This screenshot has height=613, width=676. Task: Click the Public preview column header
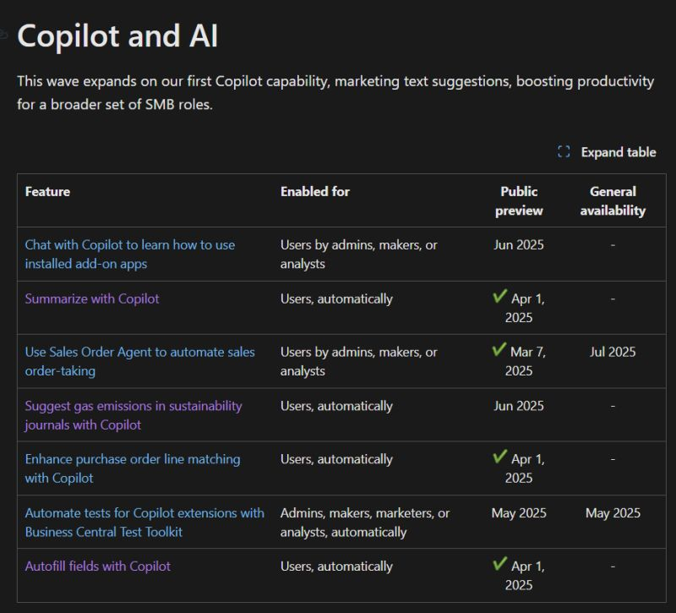519,201
